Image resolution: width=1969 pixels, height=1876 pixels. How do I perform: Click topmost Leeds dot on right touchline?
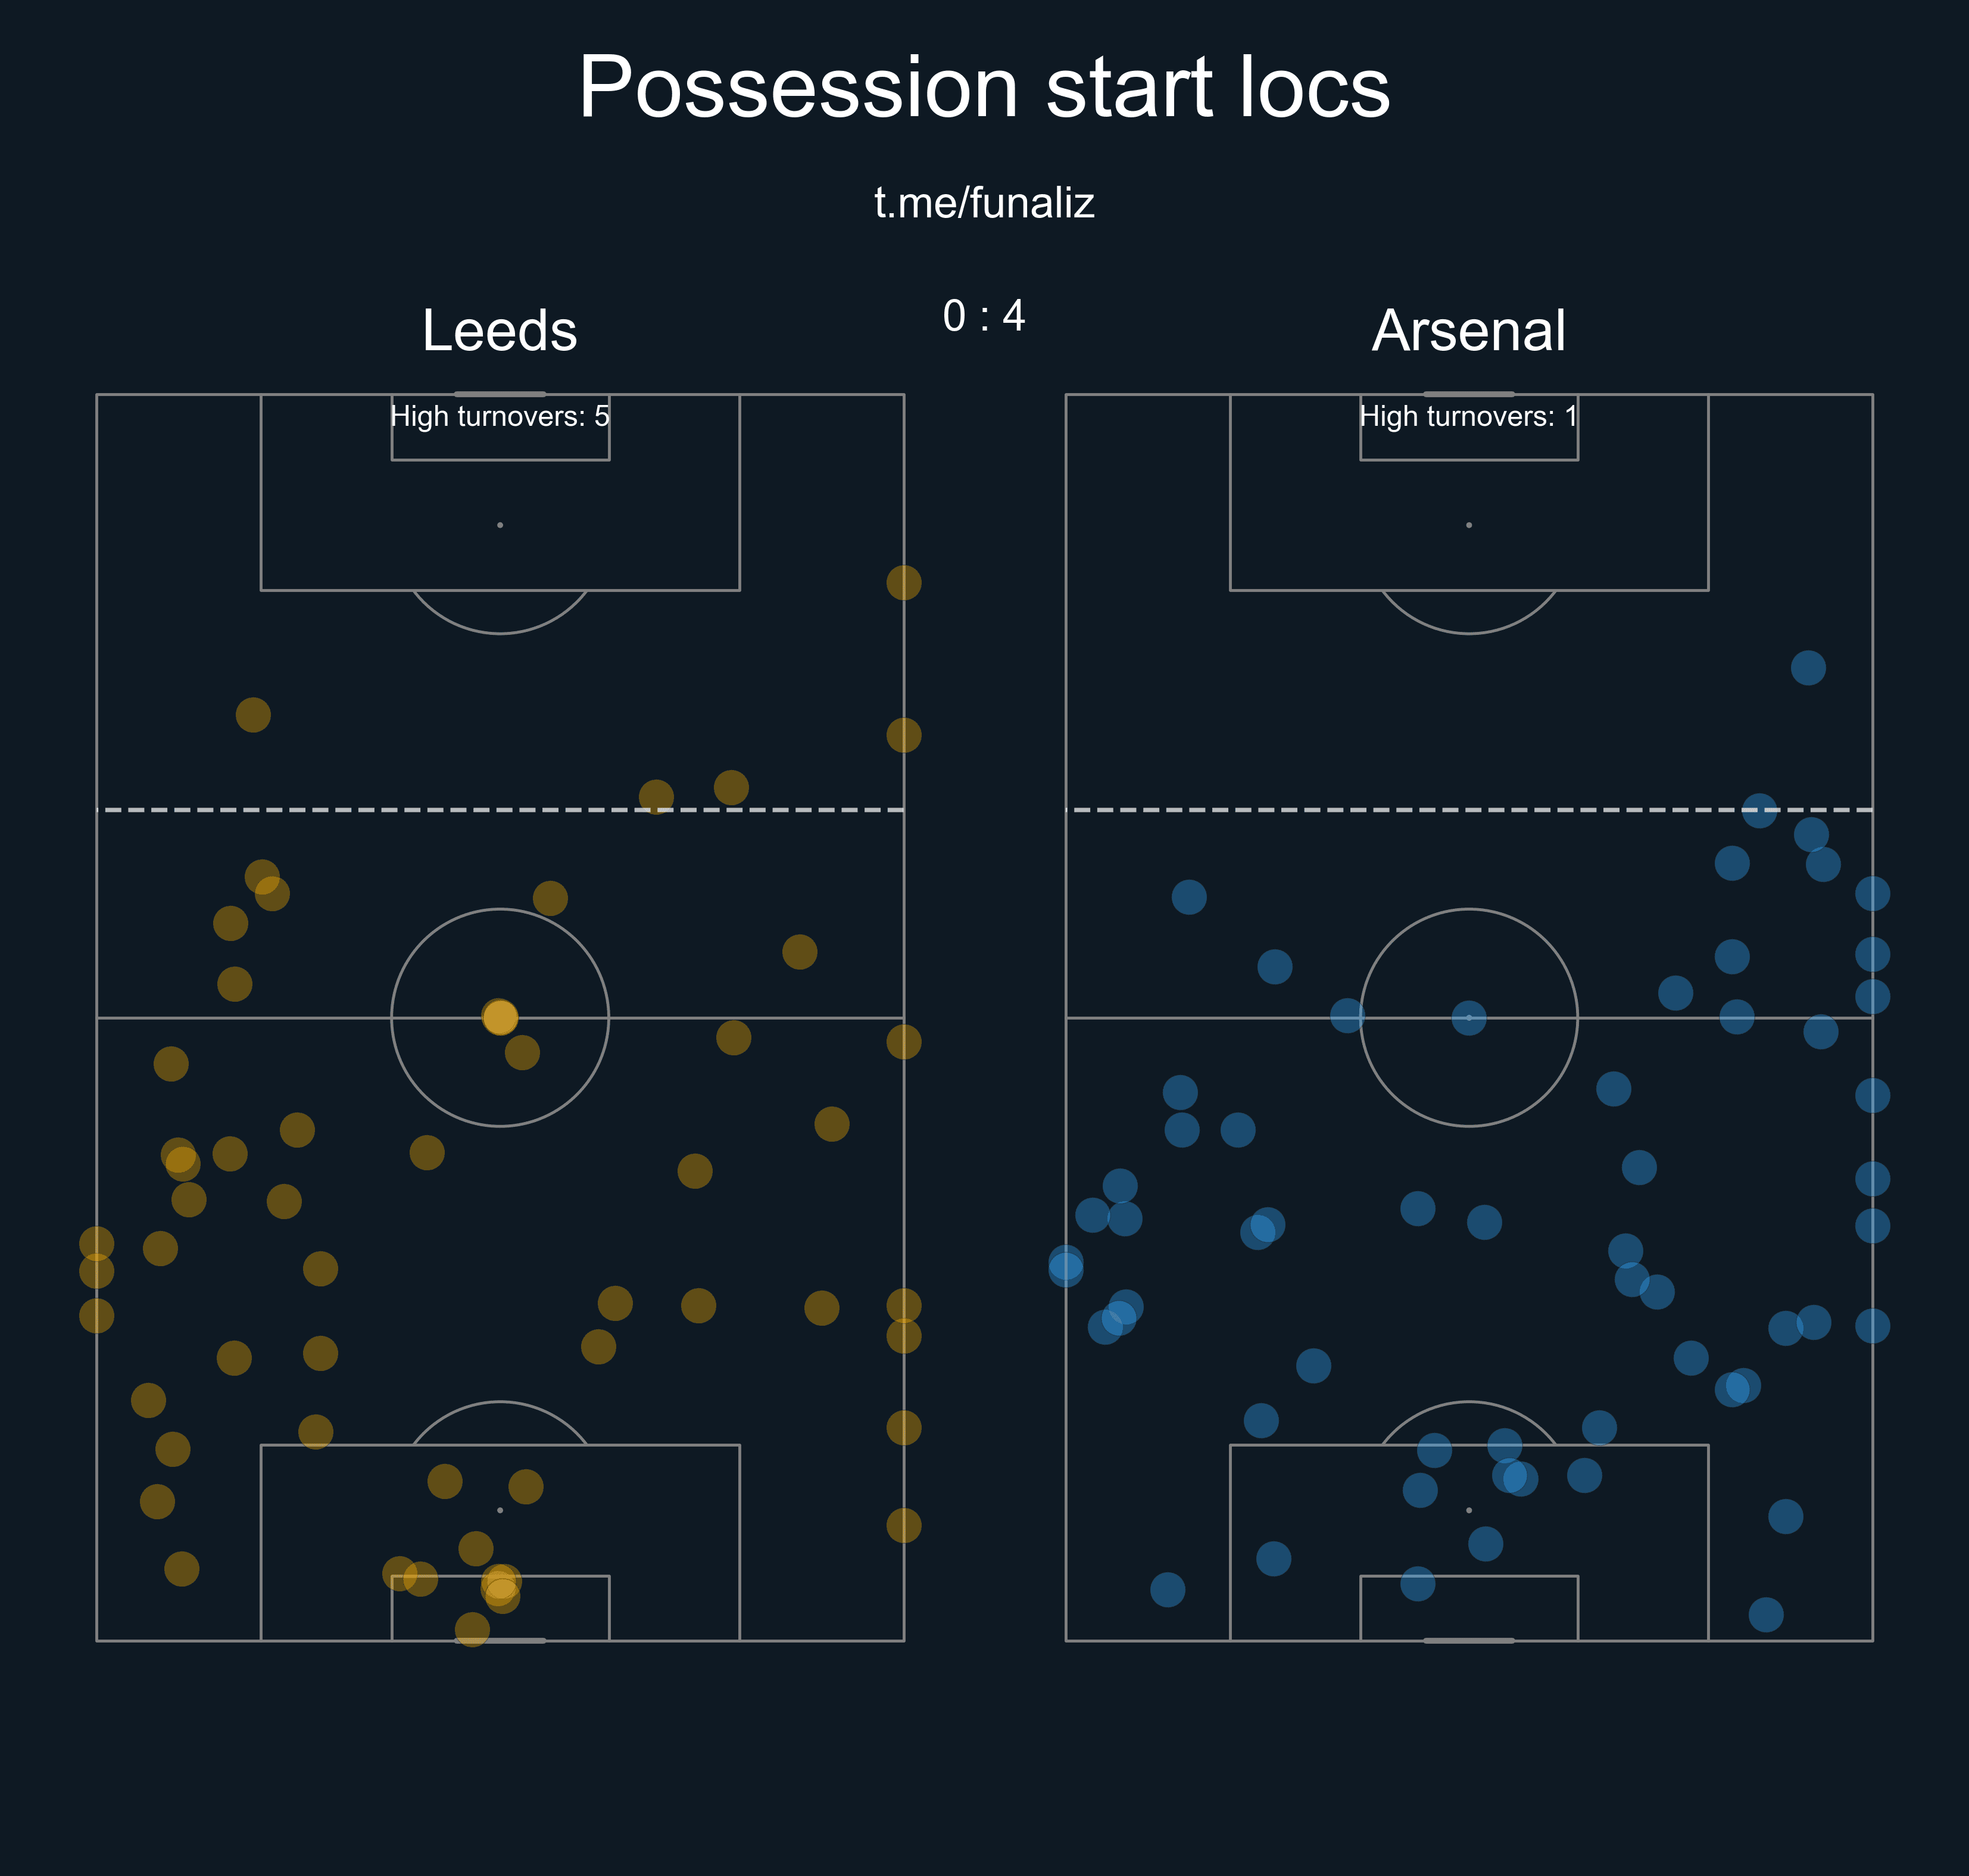[x=904, y=582]
